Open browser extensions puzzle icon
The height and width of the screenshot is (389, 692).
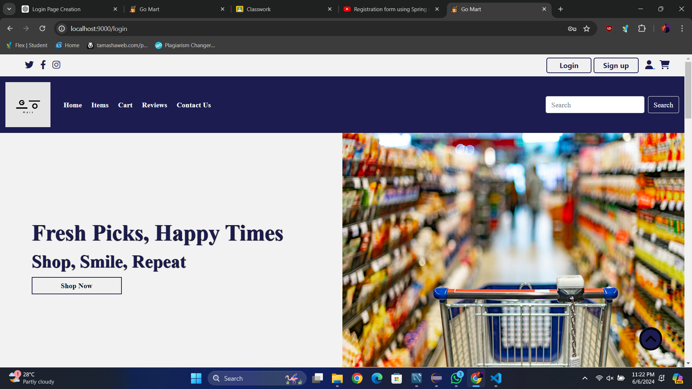tap(642, 28)
